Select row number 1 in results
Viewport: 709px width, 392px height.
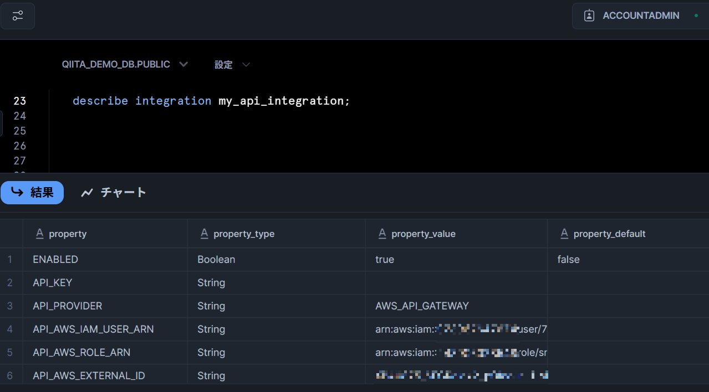coord(10,259)
